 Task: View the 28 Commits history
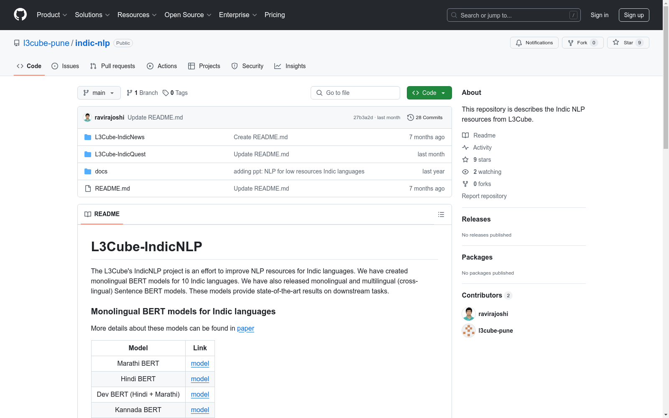[425, 117]
